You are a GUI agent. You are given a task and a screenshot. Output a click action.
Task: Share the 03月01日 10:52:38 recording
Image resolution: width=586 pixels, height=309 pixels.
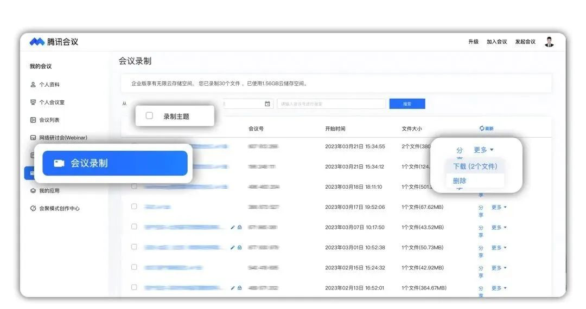coord(481,251)
